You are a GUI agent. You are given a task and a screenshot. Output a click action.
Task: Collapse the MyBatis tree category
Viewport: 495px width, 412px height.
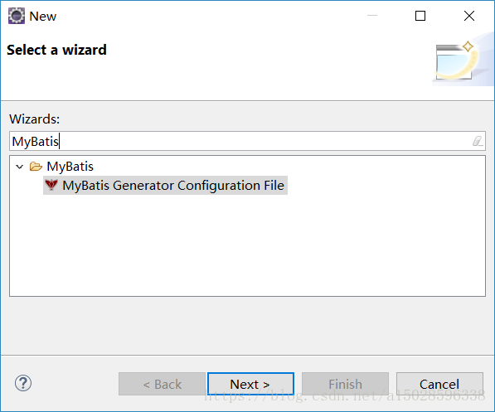pyautogui.click(x=20, y=167)
